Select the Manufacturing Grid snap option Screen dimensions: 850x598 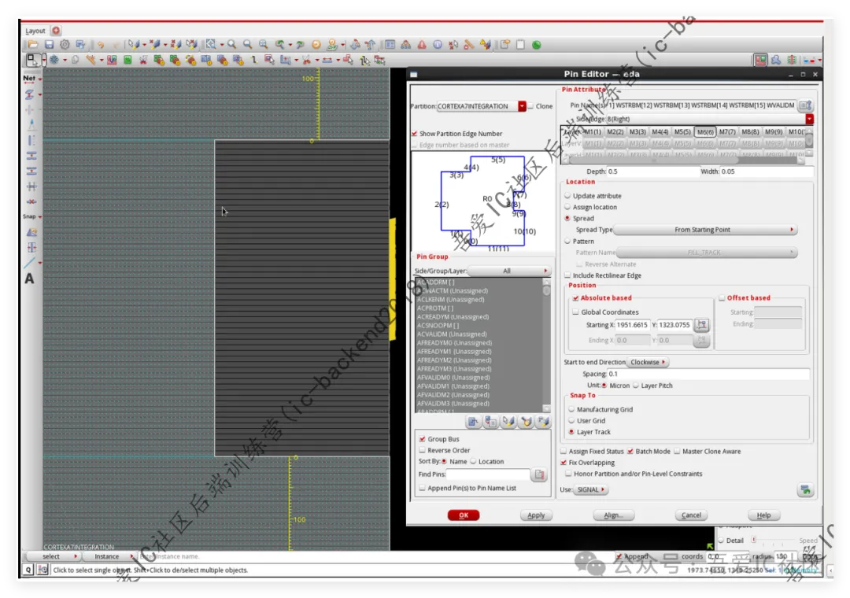point(571,409)
